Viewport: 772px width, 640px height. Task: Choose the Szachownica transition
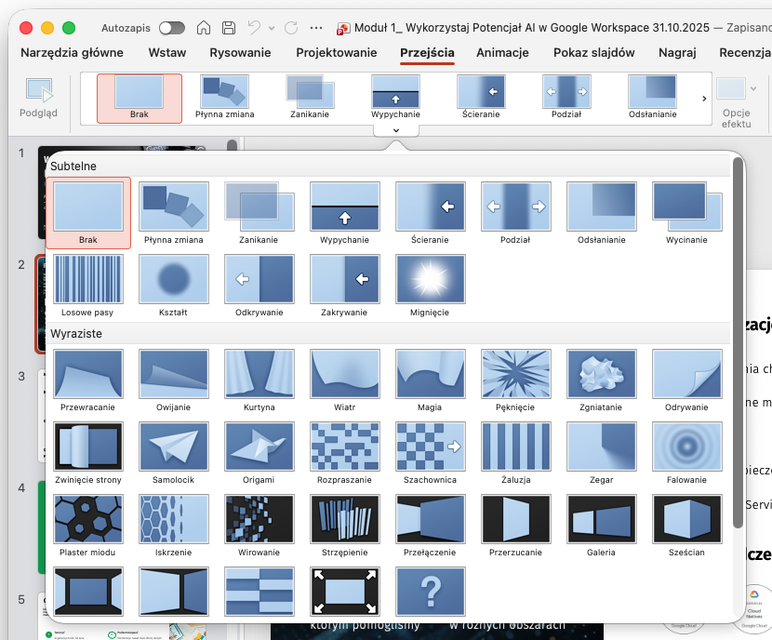pyautogui.click(x=430, y=453)
